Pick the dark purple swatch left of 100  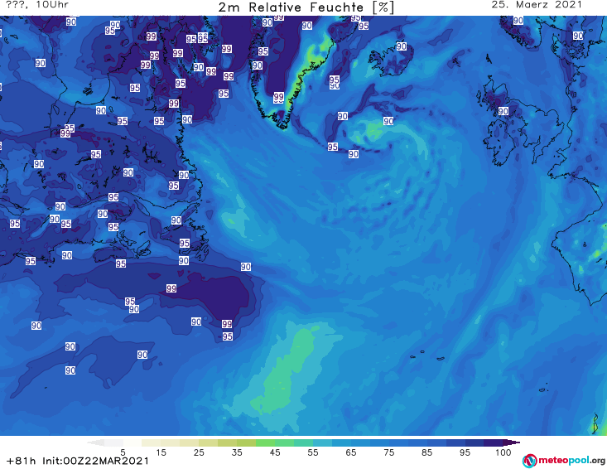pos(494,443)
